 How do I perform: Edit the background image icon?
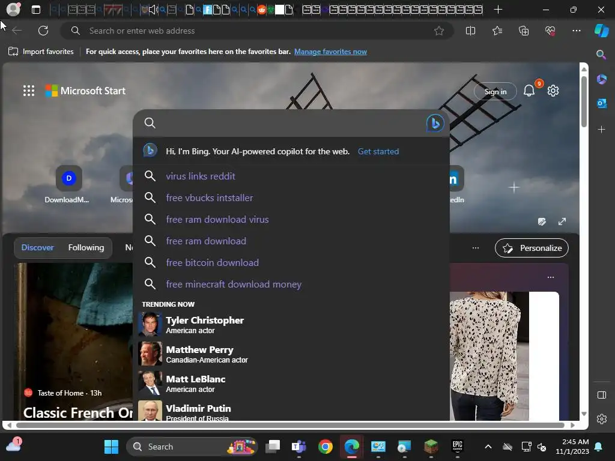click(542, 221)
